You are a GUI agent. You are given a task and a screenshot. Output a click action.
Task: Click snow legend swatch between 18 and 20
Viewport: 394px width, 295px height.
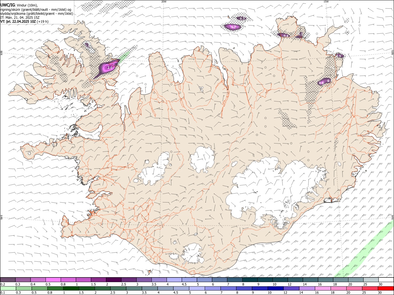coord(340,280)
